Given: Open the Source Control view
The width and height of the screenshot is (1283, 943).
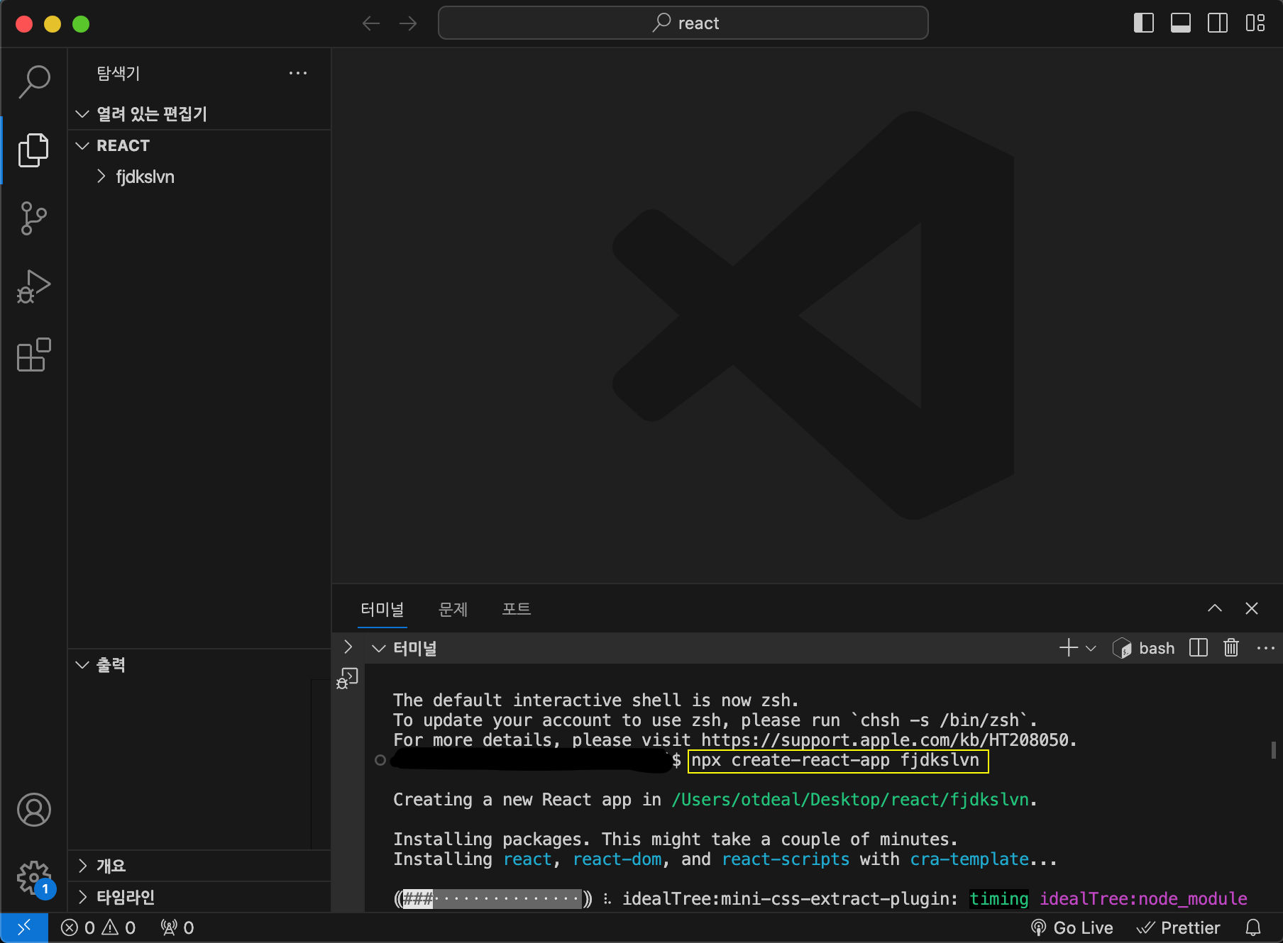Looking at the screenshot, I should tap(34, 218).
